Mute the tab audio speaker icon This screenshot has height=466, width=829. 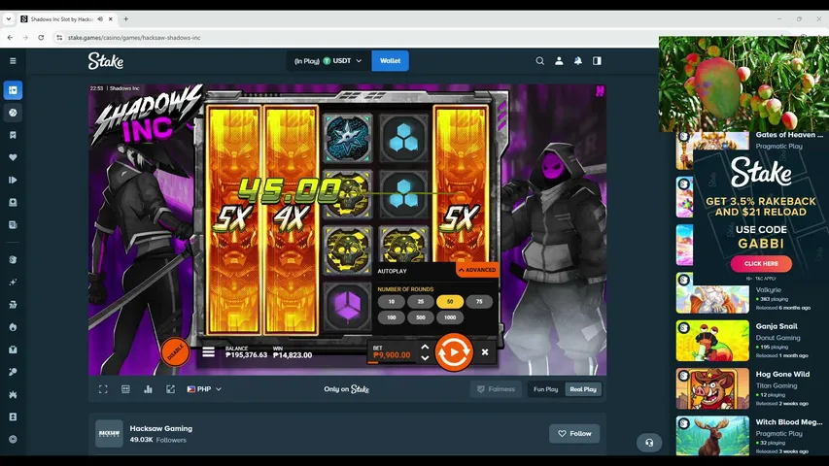(100, 19)
